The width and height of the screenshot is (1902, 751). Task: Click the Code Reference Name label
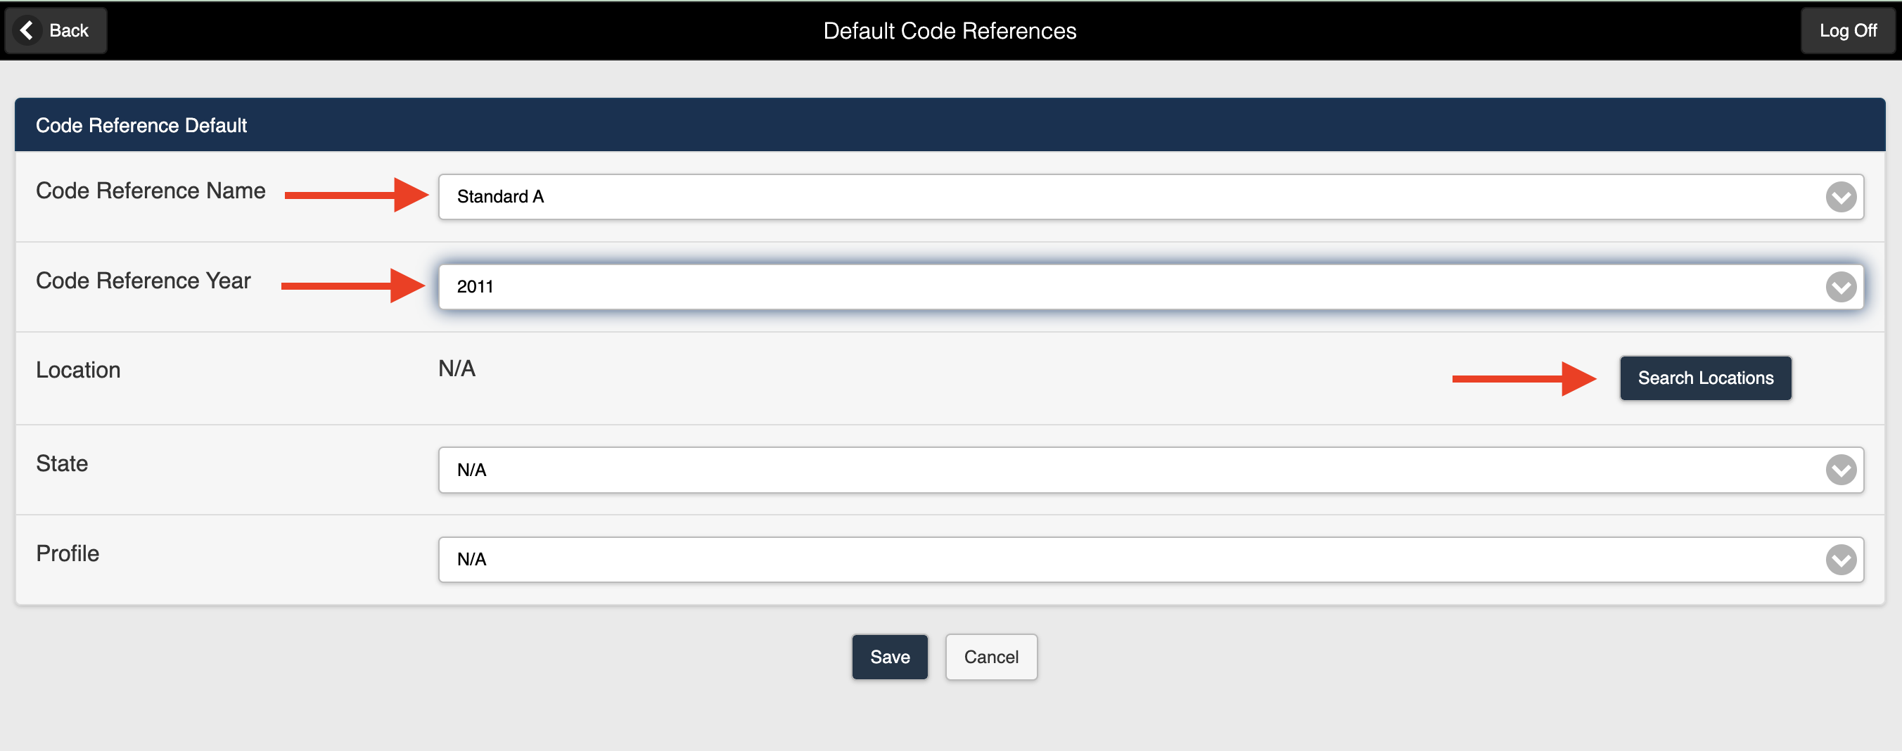tap(150, 190)
